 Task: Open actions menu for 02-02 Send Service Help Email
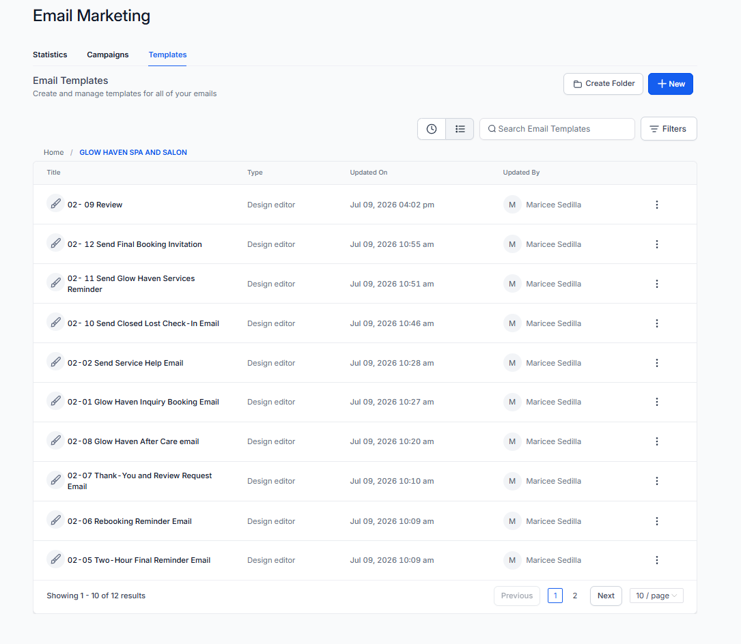[x=657, y=363]
